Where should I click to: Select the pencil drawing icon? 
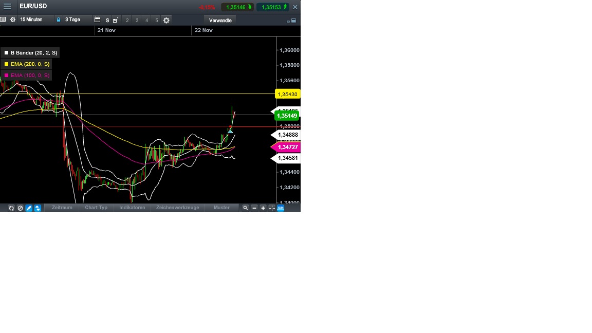coord(28,208)
